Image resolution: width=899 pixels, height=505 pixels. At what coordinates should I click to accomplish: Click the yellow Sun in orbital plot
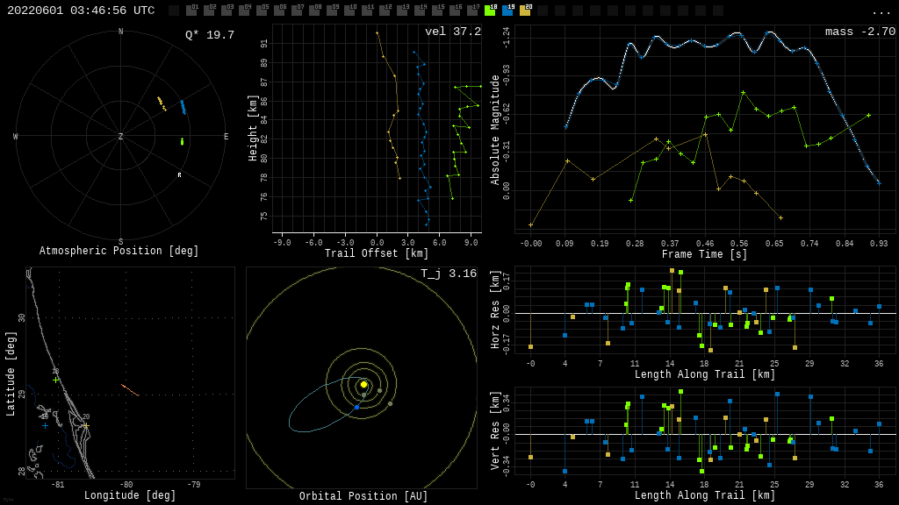pyautogui.click(x=363, y=384)
